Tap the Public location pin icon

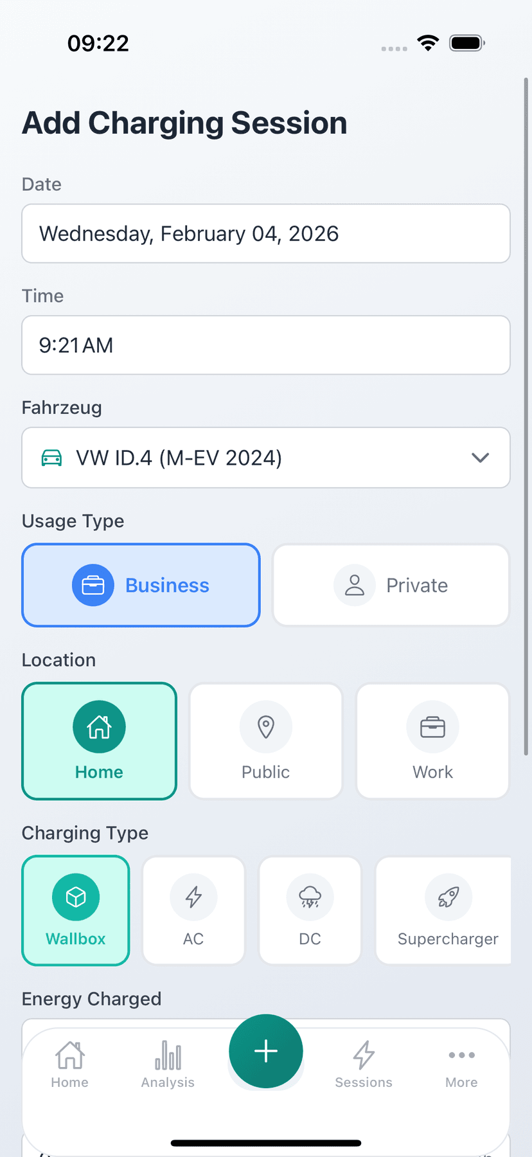pyautogui.click(x=266, y=727)
